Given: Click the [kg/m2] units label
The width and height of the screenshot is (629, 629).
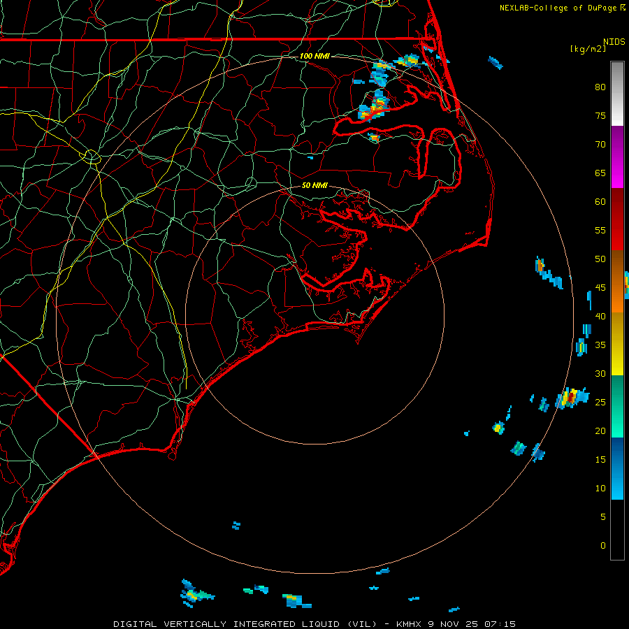Looking at the screenshot, I should (588, 49).
